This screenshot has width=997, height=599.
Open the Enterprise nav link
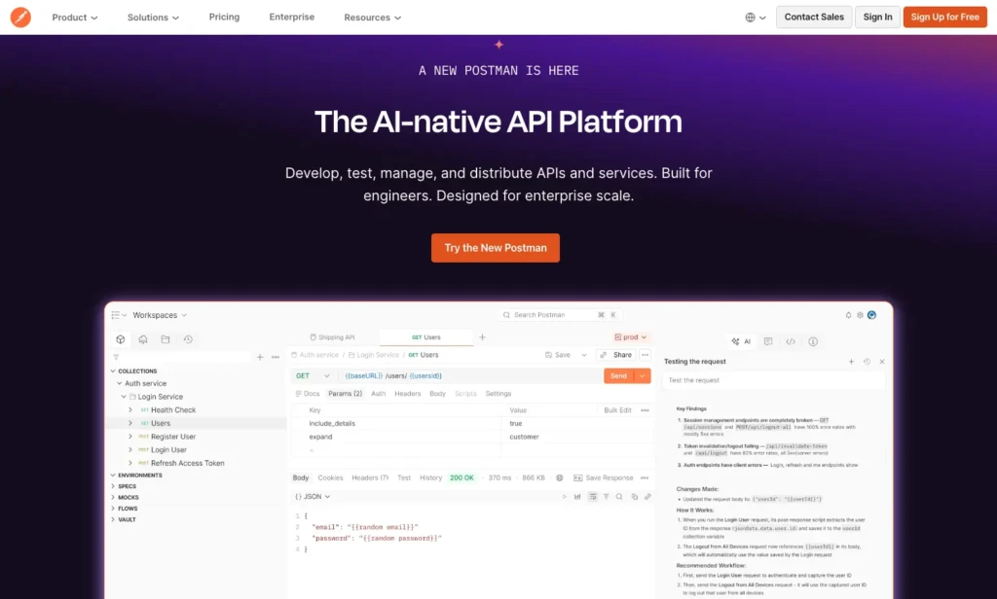coord(292,18)
